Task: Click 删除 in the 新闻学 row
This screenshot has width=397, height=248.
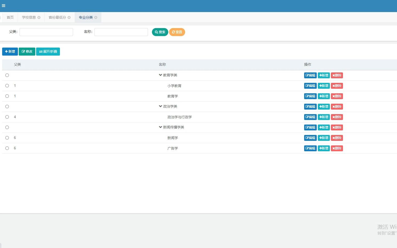Action: 337,138
